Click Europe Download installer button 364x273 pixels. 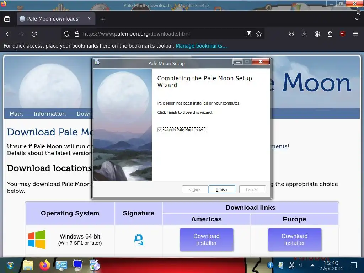click(295, 240)
